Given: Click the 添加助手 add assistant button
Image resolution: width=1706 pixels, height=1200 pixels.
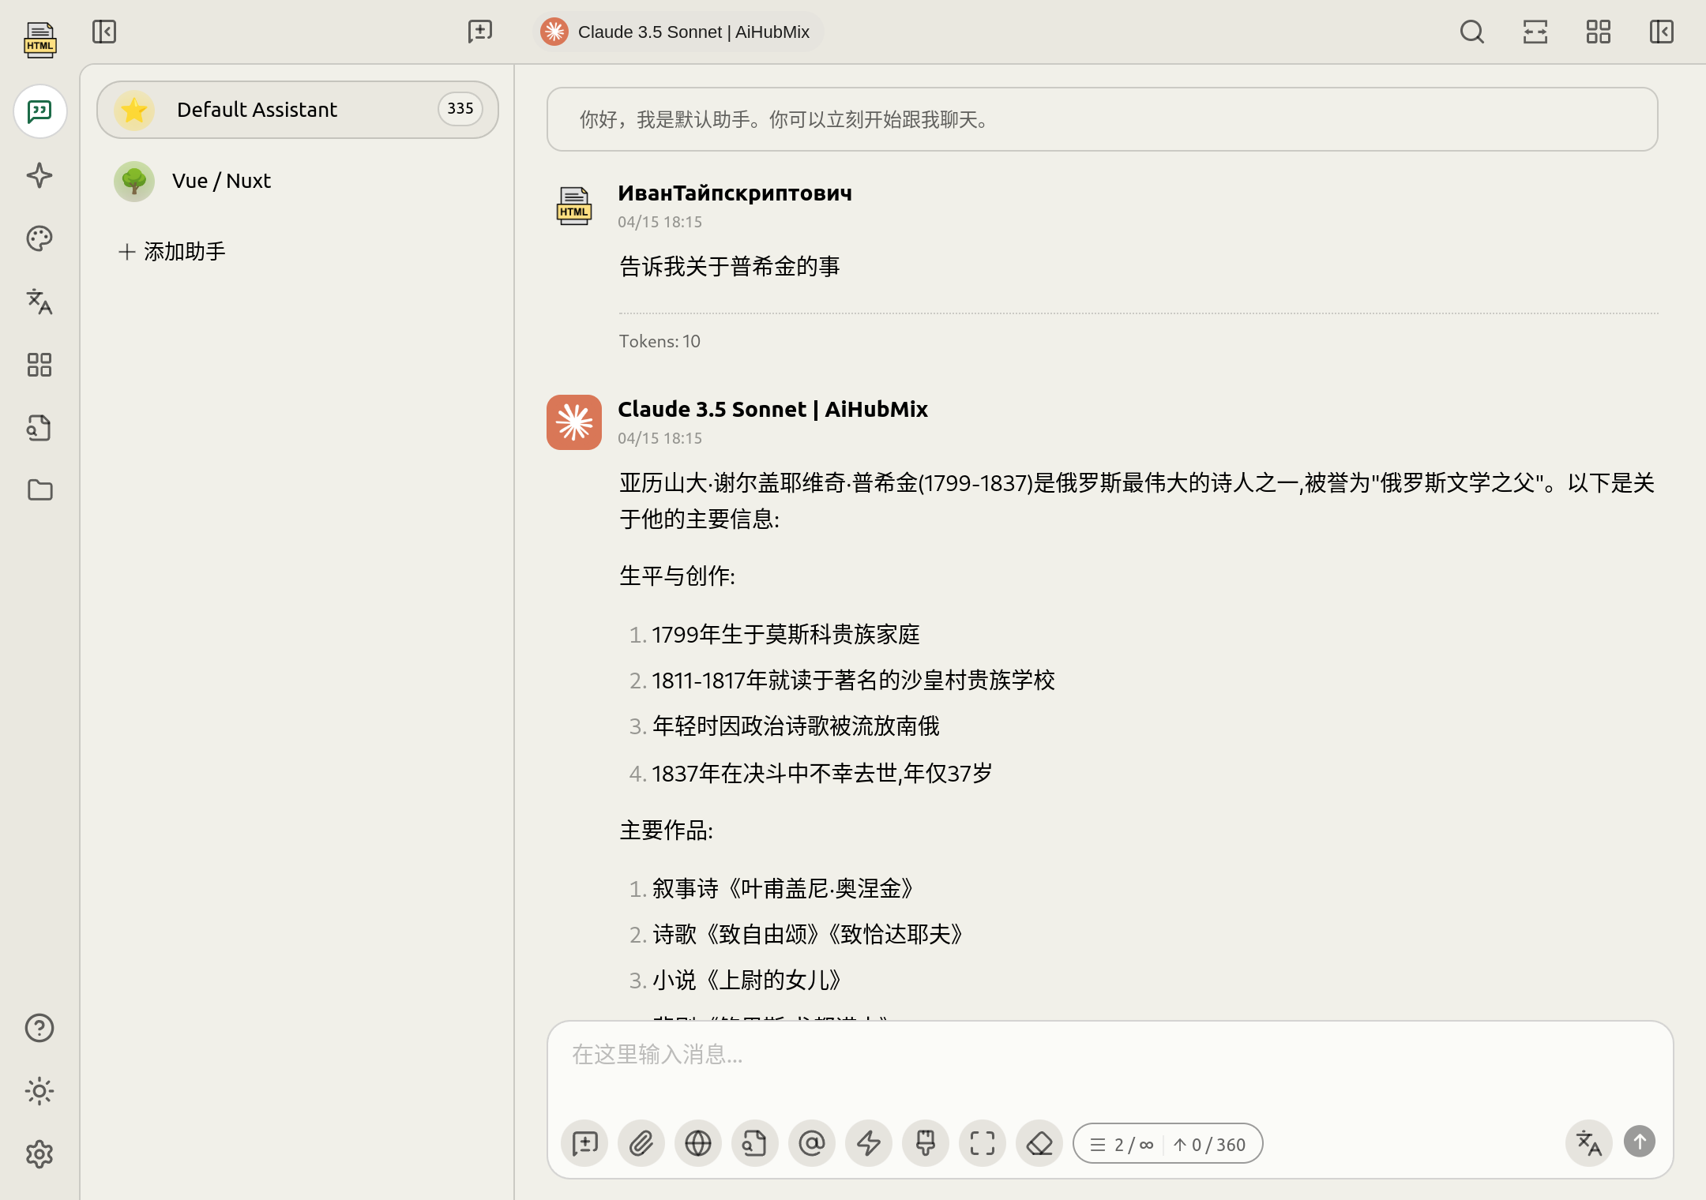Looking at the screenshot, I should coord(172,252).
